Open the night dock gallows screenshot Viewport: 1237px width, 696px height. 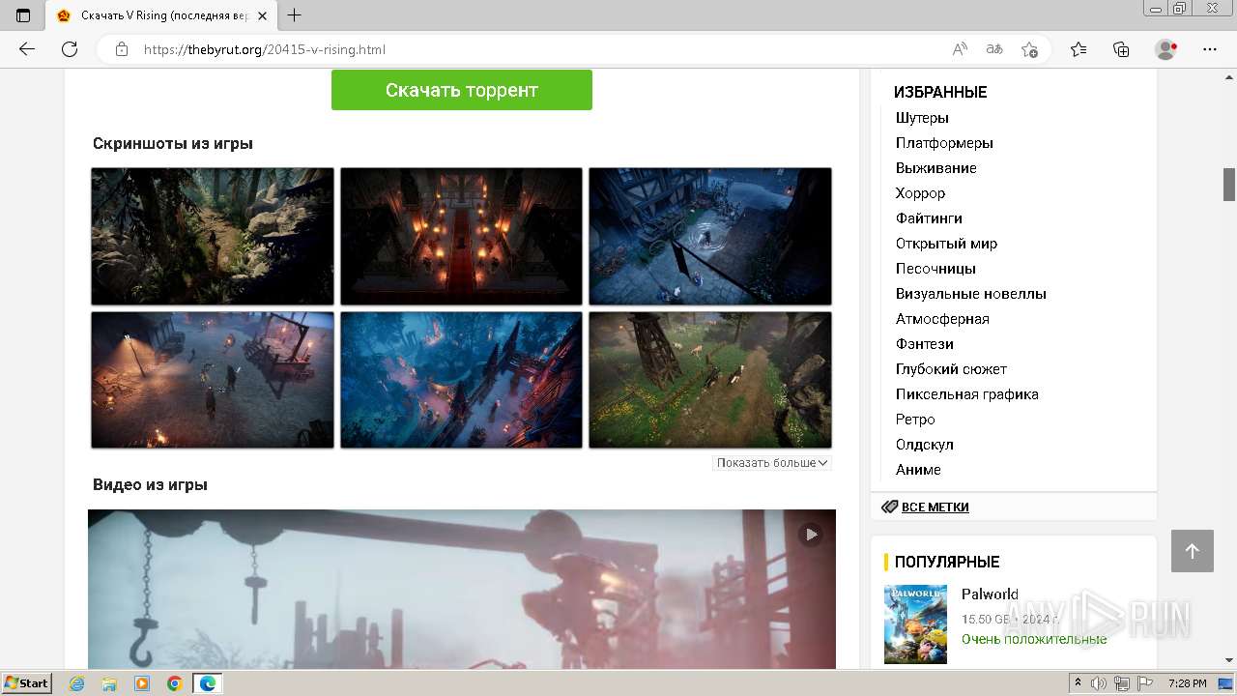click(x=213, y=380)
